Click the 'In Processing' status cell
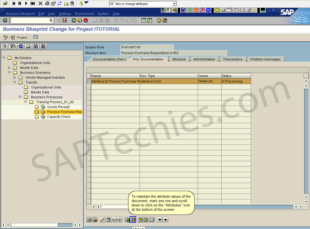Image resolution: width=310 pixels, height=229 pixels. (236, 81)
